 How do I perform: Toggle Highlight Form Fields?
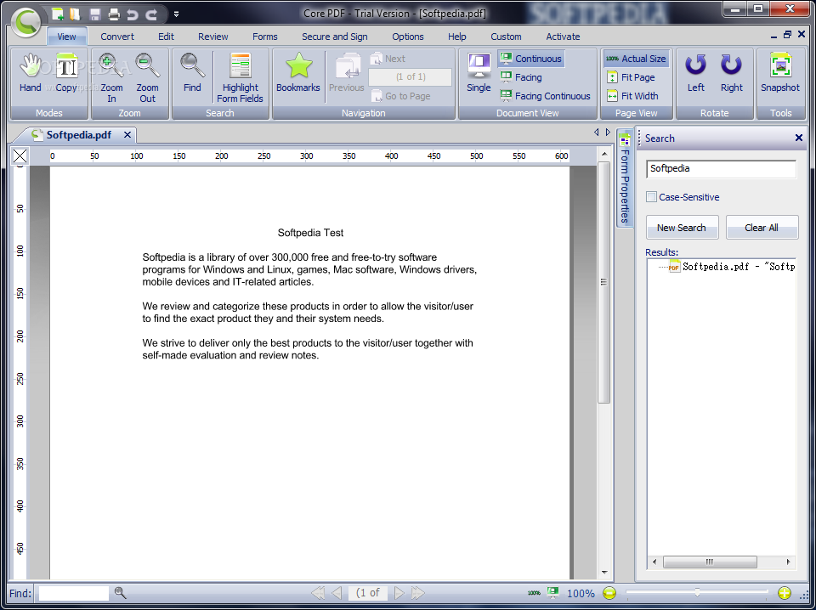pyautogui.click(x=240, y=78)
